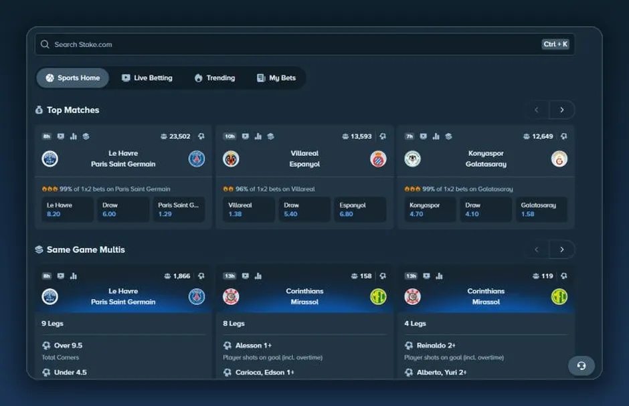Viewport: 629px width, 406px height.
Task: Click soccer ball icon beside 119
Action: tap(564, 276)
